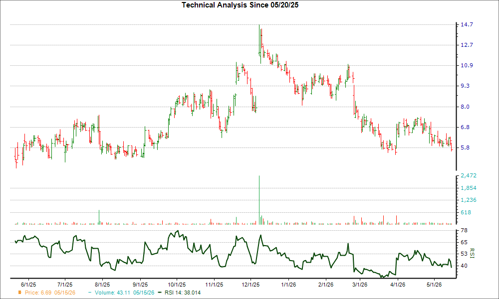The height and width of the screenshot is (299, 499).
Task: Click the RSI axis value 53
Action: pos(464,254)
